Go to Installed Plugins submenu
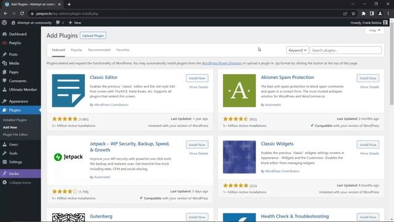 (15, 120)
